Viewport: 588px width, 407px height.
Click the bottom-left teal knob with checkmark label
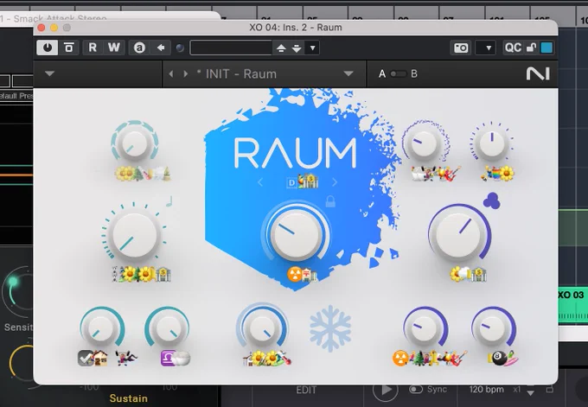pyautogui.click(x=101, y=328)
